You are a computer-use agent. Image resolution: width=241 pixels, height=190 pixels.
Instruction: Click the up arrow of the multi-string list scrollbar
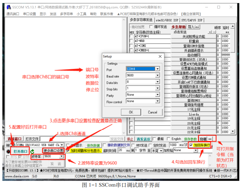[x=233, y=26]
